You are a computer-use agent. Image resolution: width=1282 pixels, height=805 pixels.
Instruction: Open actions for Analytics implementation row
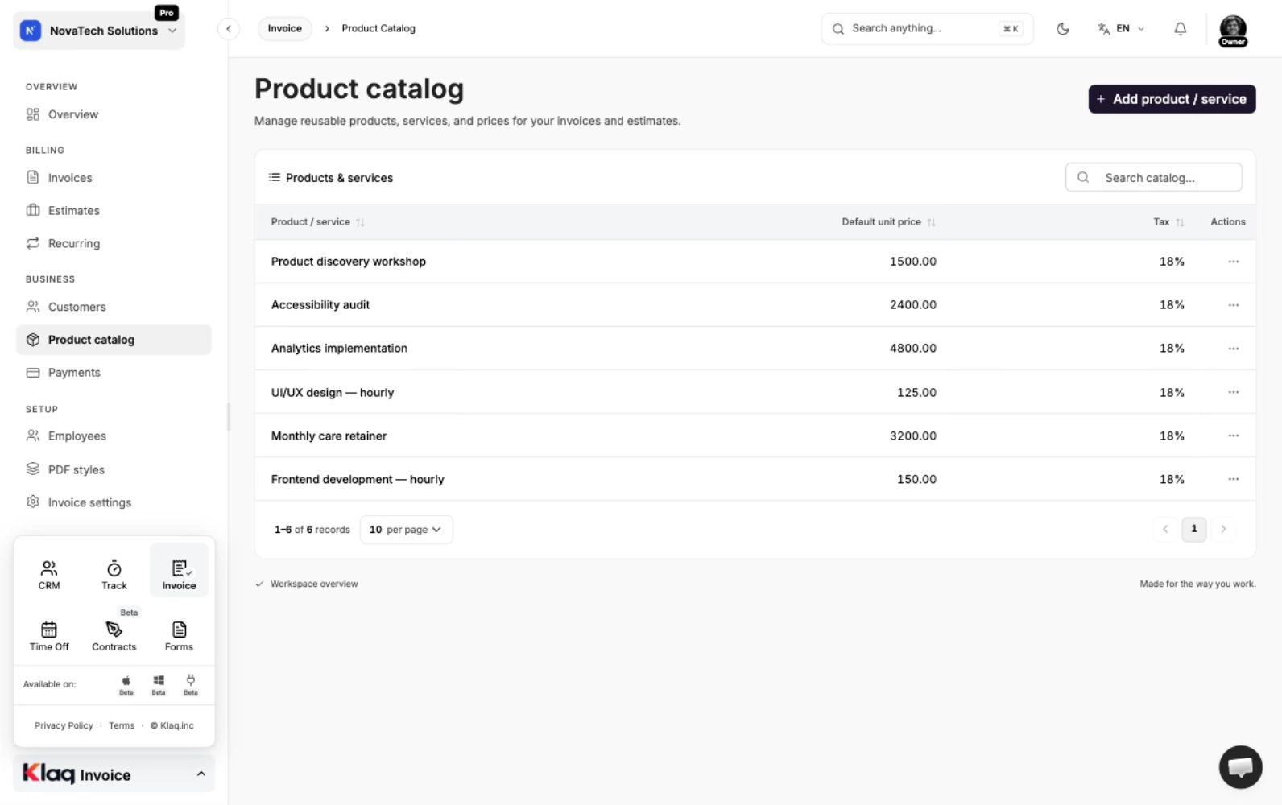(x=1234, y=349)
